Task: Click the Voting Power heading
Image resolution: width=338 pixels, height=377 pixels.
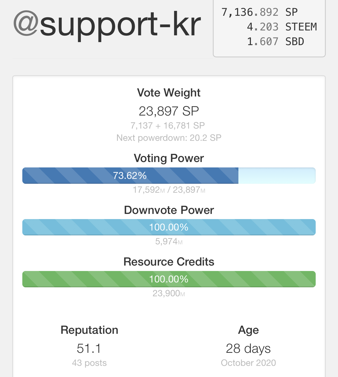Action: 169,158
